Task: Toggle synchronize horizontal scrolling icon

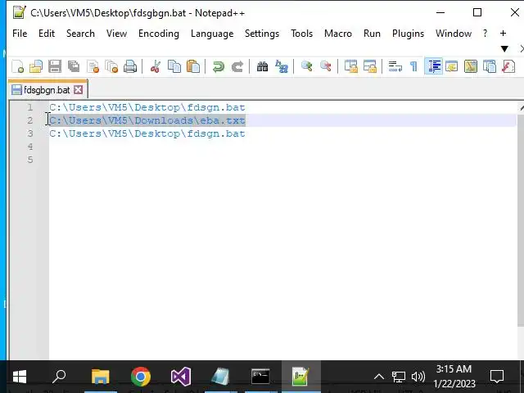Action: click(x=369, y=66)
